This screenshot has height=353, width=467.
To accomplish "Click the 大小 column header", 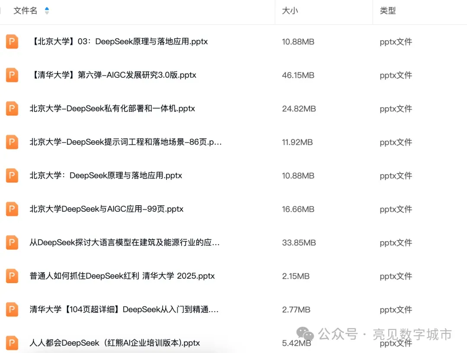I will coord(290,11).
